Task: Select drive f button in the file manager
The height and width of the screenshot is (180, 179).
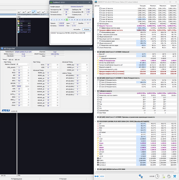Action: tap(34, 12)
